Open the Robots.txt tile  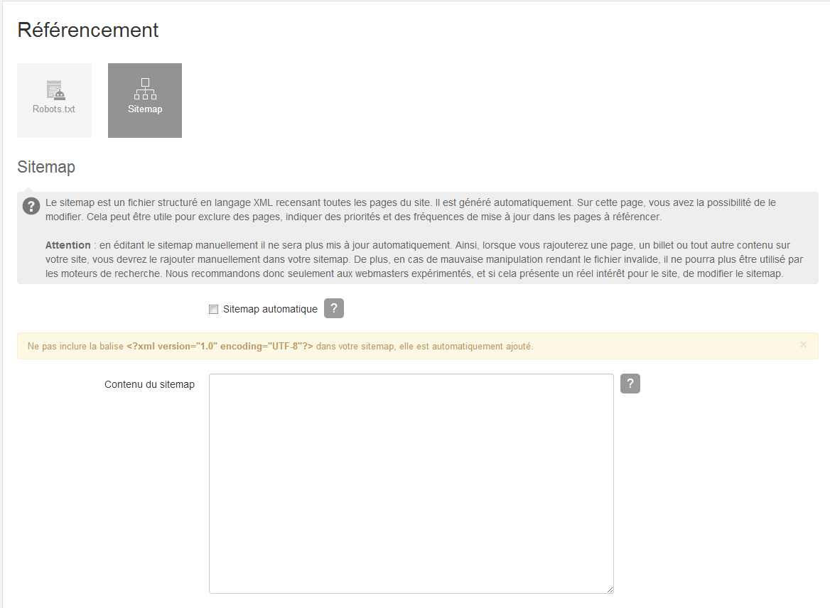(54, 101)
